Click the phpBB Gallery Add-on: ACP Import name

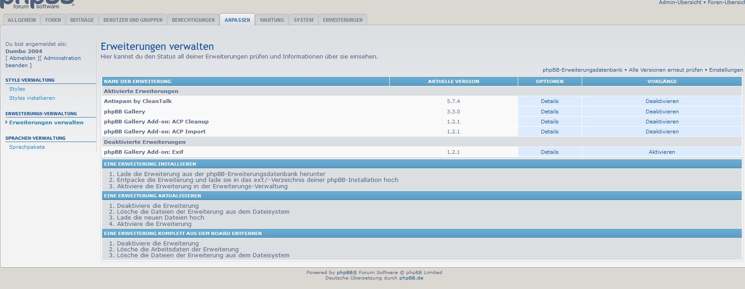pos(155,132)
